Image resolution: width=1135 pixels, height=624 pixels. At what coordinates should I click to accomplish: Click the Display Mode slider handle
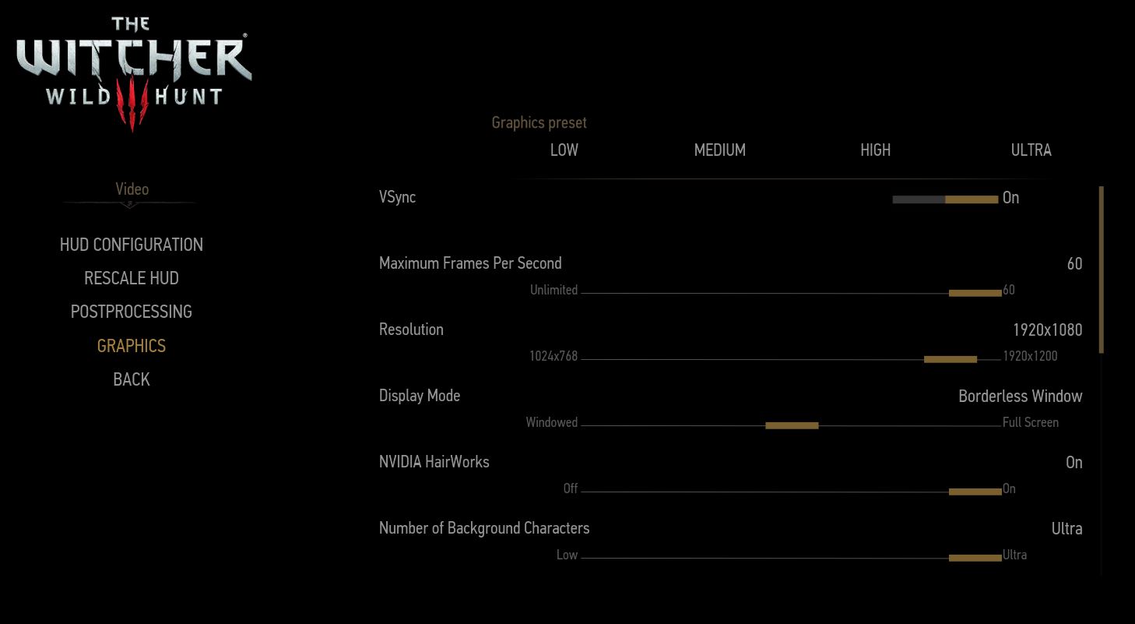pyautogui.click(x=792, y=425)
